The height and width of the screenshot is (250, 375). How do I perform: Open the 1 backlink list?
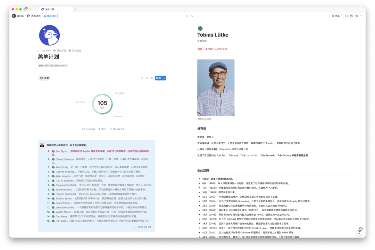click(x=44, y=51)
